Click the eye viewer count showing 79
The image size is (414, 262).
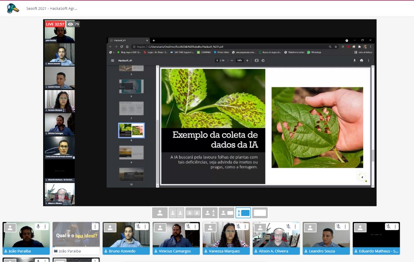click(73, 24)
